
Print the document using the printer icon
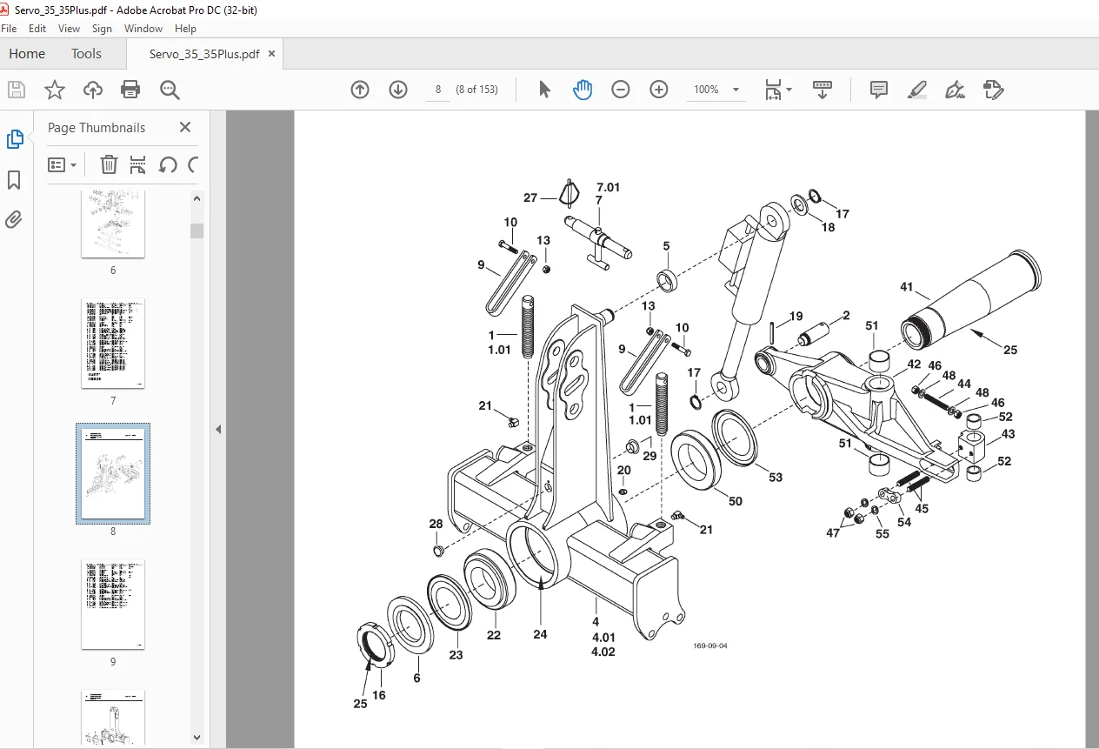[130, 90]
